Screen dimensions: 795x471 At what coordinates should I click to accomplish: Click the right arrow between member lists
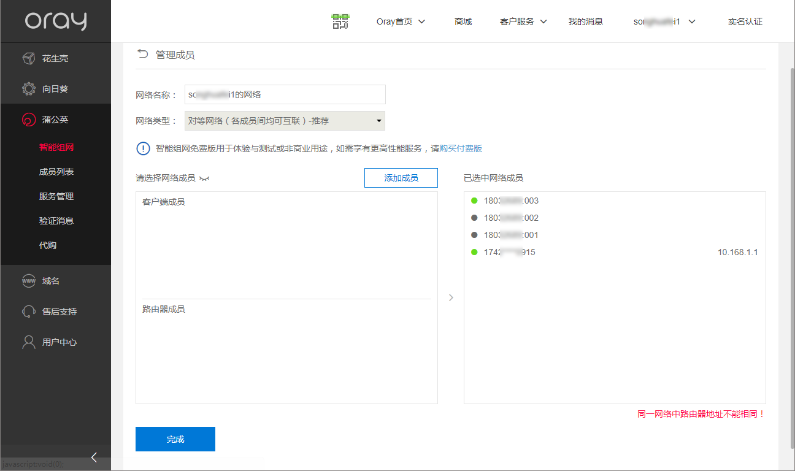[451, 297]
